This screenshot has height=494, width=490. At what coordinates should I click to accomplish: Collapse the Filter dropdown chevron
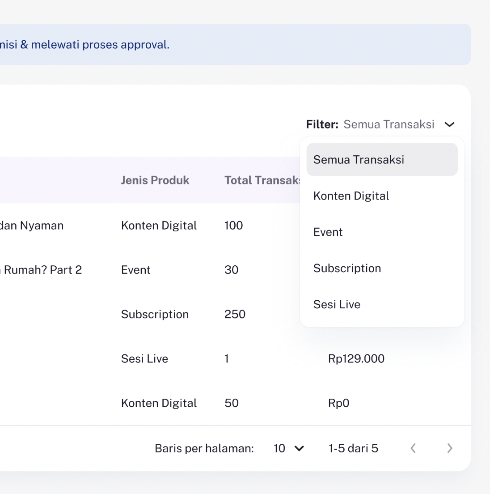click(449, 124)
